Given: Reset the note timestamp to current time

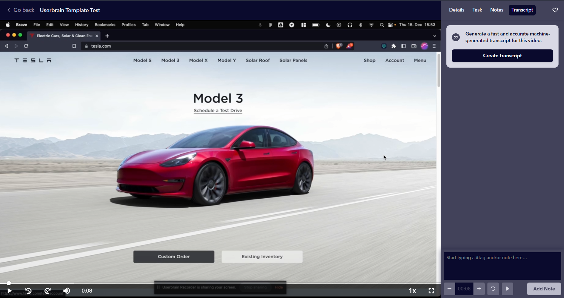Looking at the screenshot, I should pos(493,289).
